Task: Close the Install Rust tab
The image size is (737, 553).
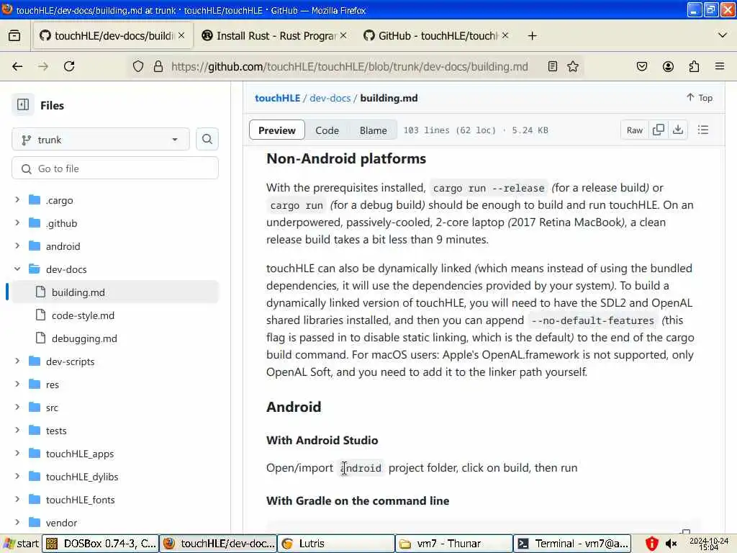Action: pyautogui.click(x=343, y=35)
